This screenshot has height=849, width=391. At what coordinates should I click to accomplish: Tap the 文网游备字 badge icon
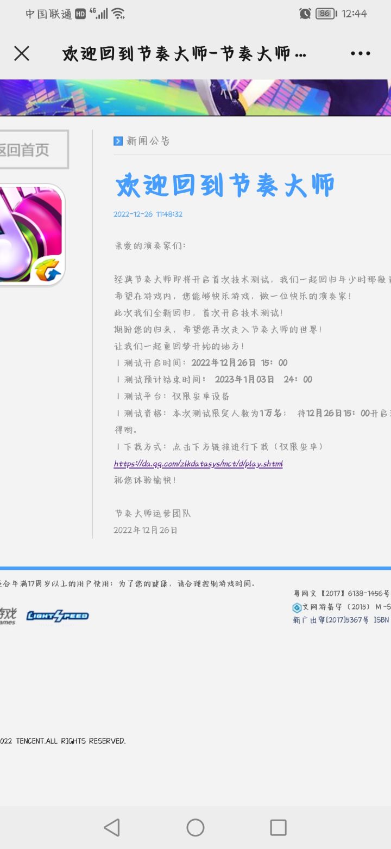297,608
